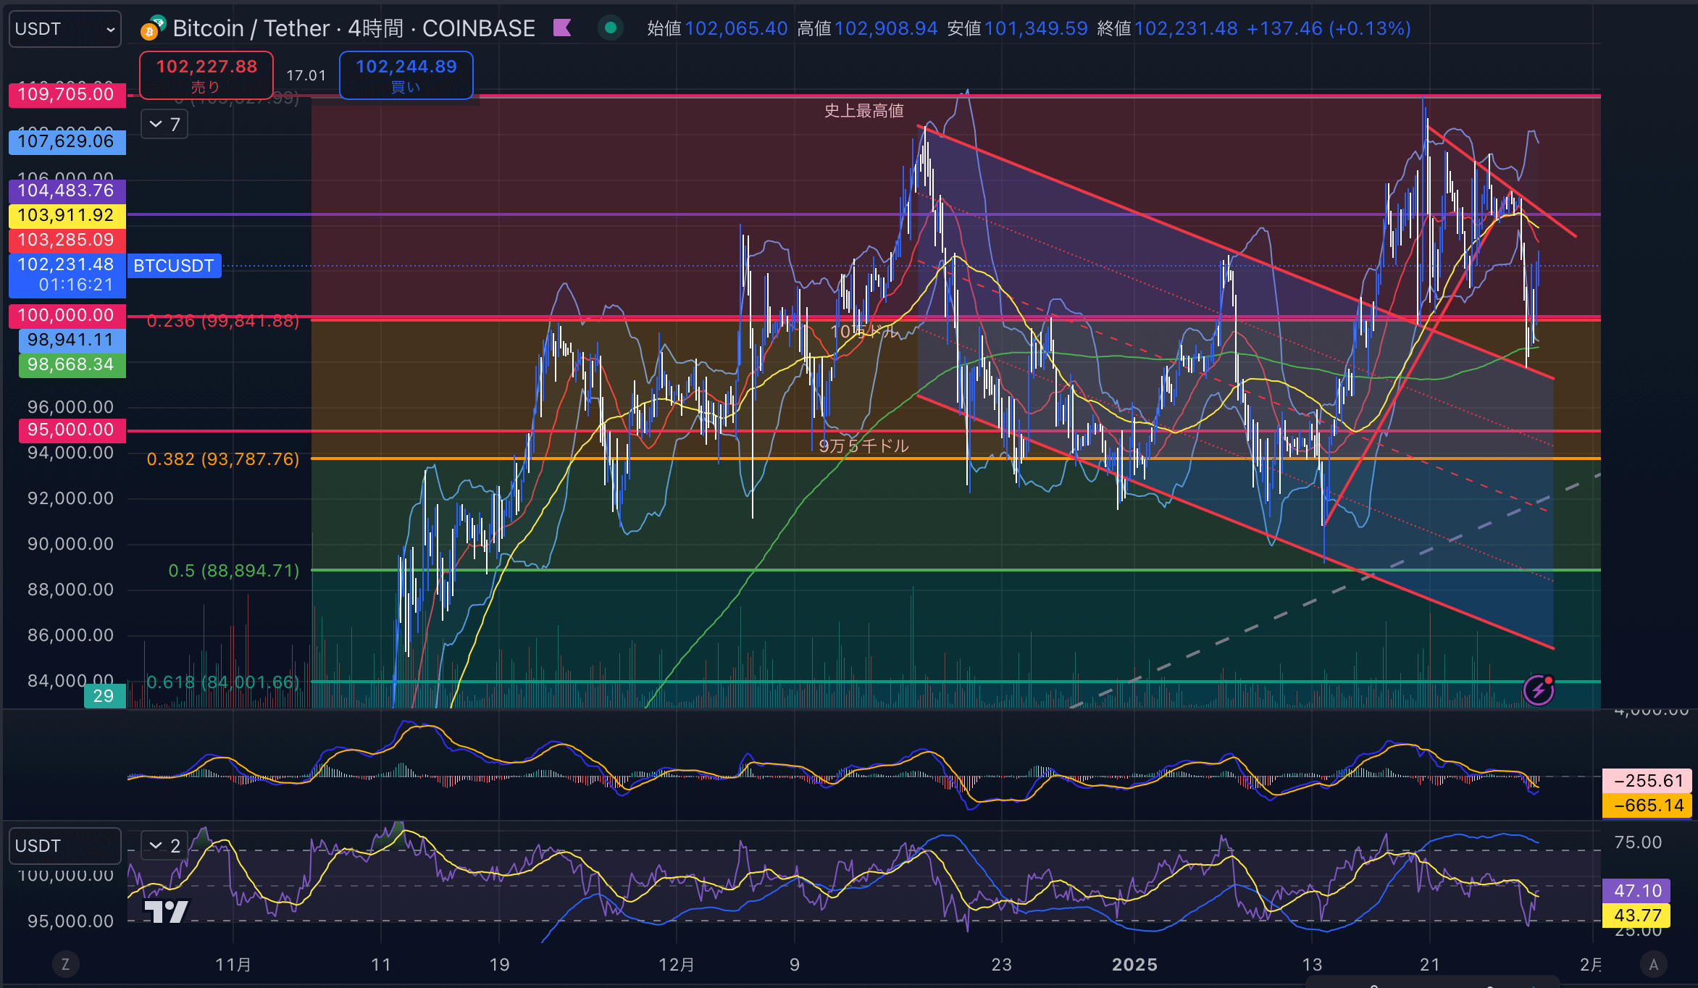Click the 13 date on time axis
1698x988 pixels.
1312,965
